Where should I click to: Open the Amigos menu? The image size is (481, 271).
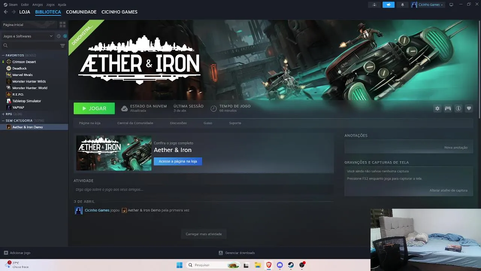(38, 5)
